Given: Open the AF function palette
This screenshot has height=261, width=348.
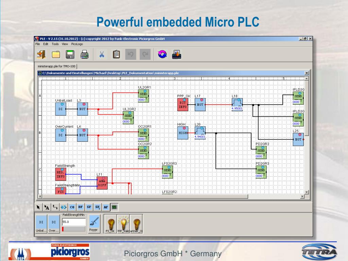Looking at the screenshot, I should click(x=106, y=207).
